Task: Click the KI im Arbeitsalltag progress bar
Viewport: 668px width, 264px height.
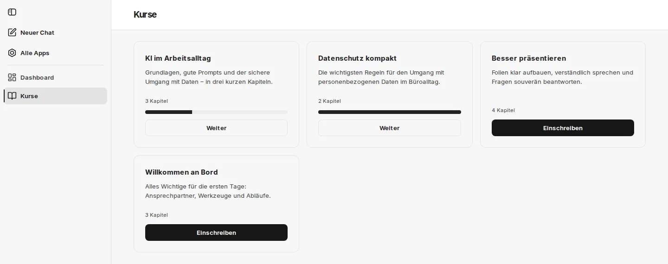Action: 216,112
